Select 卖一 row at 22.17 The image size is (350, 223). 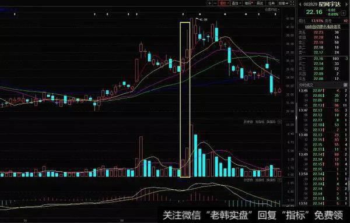323,52
